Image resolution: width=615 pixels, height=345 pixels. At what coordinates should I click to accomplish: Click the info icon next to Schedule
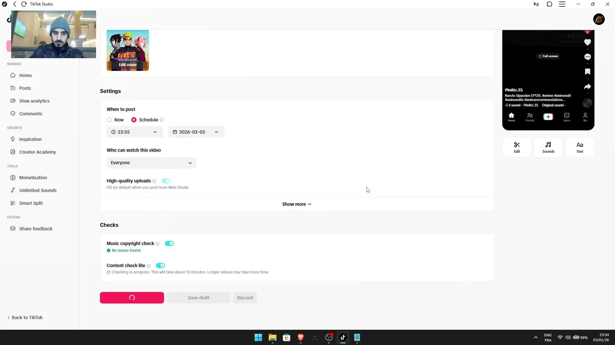point(161,120)
